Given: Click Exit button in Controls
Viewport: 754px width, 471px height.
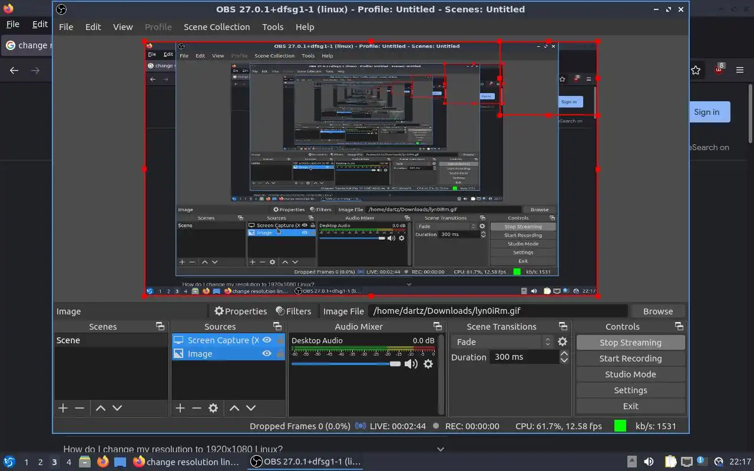Looking at the screenshot, I should coord(630,406).
